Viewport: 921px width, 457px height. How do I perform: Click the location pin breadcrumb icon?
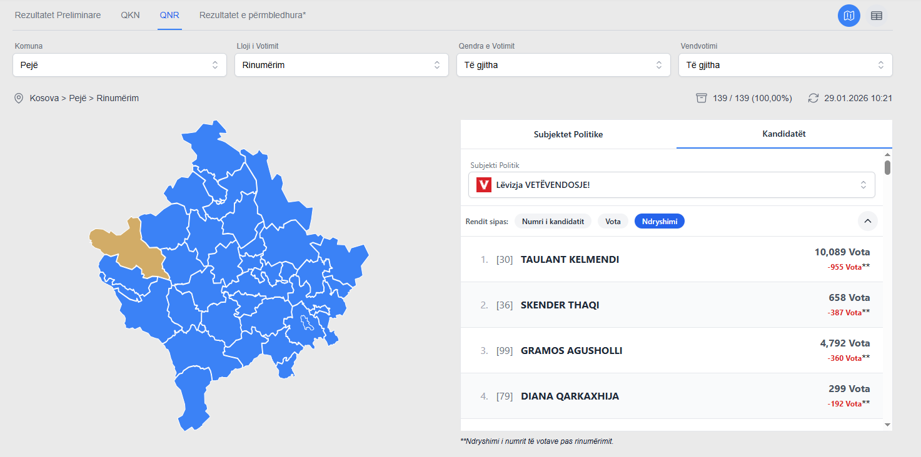coord(19,98)
